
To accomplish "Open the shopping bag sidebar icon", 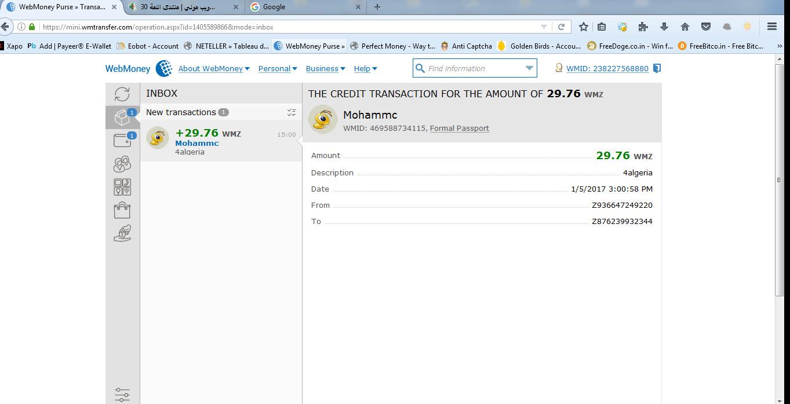I will coord(122,210).
